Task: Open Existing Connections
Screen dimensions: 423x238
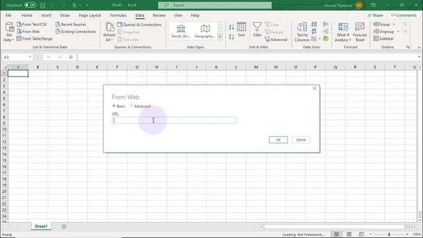Action: (x=75, y=32)
